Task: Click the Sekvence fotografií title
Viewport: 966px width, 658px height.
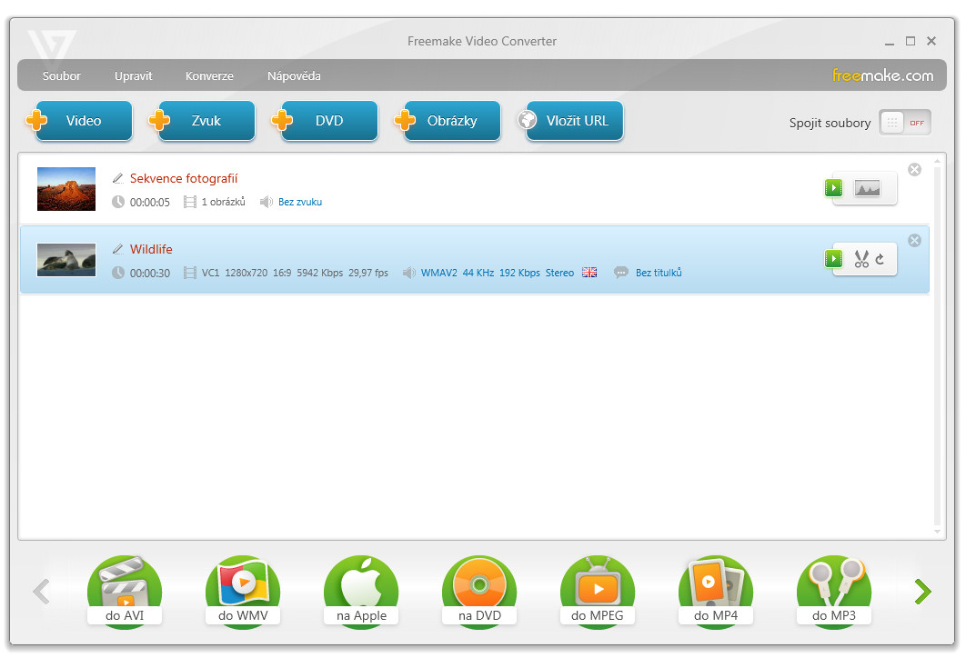Action: point(184,178)
